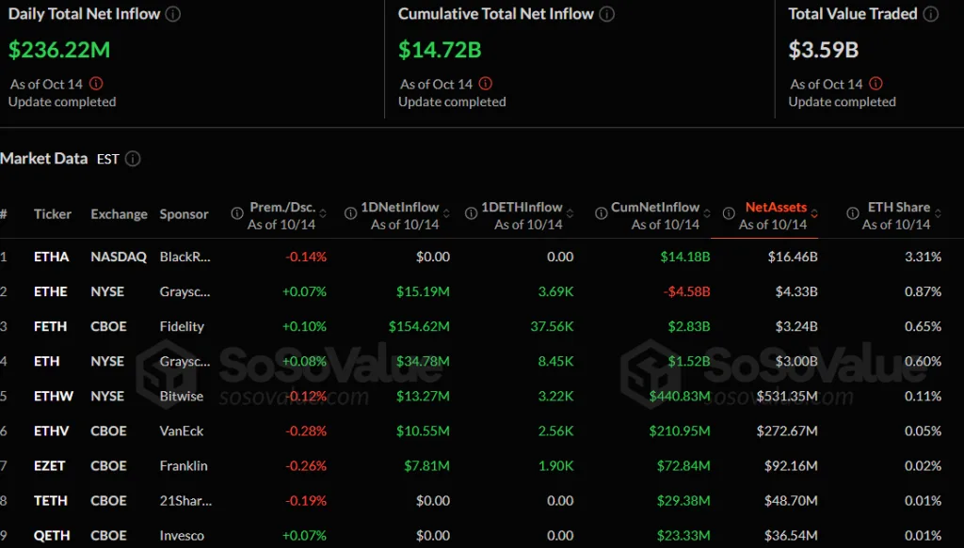Screen dimensions: 964x548
Task: Select the NetAssets column header
Action: [775, 208]
